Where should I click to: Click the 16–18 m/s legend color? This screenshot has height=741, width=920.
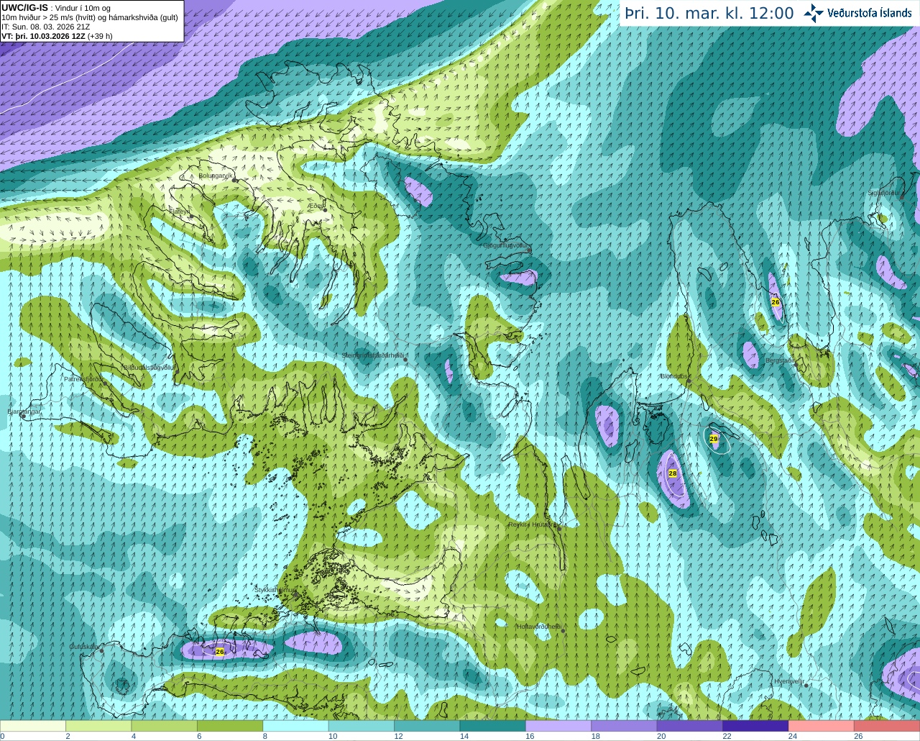click(x=558, y=726)
